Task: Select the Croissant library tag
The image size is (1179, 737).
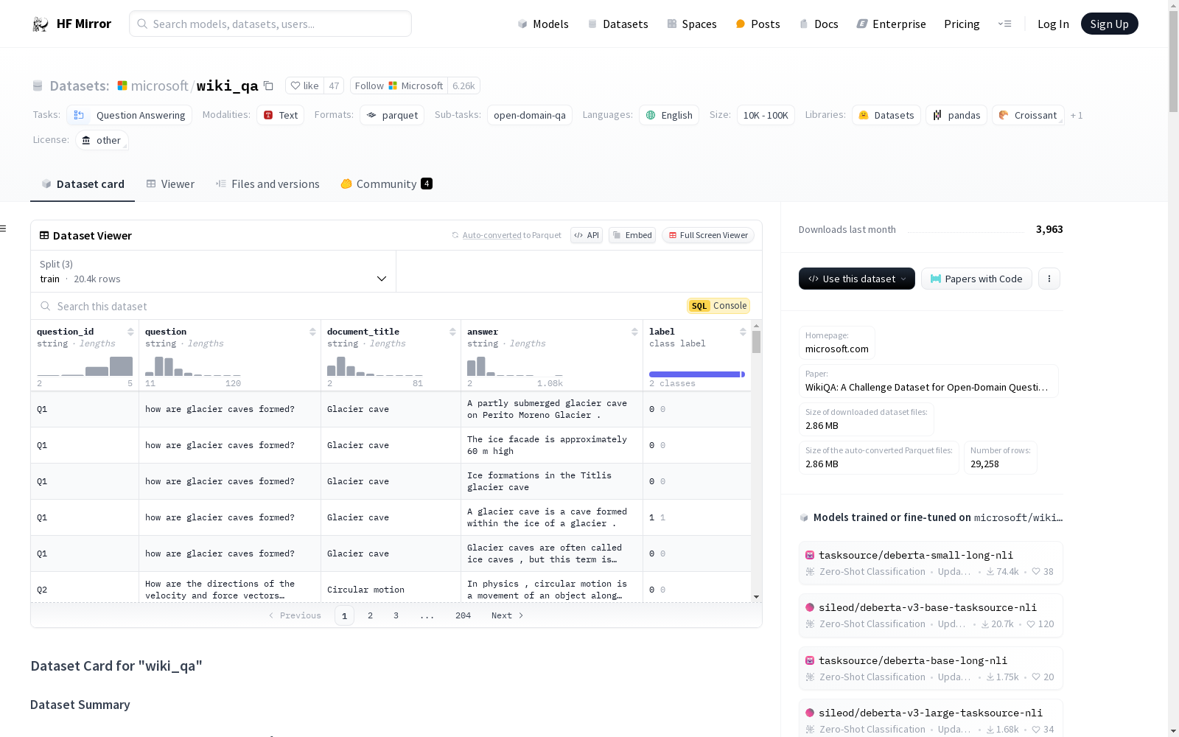Action: (x=1028, y=115)
